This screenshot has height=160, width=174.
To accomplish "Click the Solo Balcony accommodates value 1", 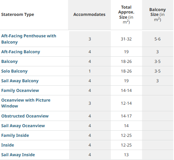I will pyautogui.click(x=90, y=71).
